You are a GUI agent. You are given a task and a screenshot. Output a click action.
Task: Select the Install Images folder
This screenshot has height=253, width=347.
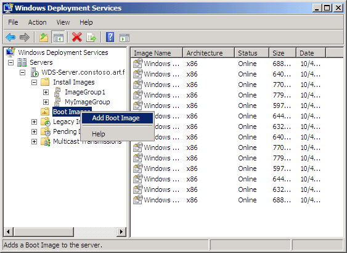74,83
